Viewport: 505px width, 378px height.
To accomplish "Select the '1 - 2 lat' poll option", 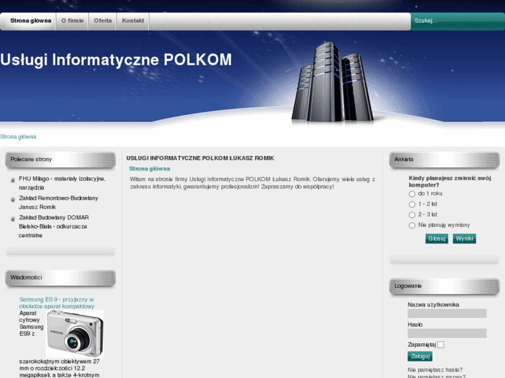I will [412, 205].
